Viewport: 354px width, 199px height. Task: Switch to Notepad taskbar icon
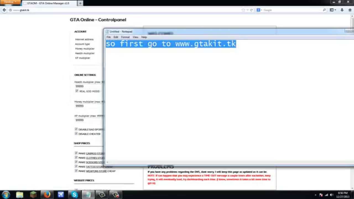[x=88, y=195]
